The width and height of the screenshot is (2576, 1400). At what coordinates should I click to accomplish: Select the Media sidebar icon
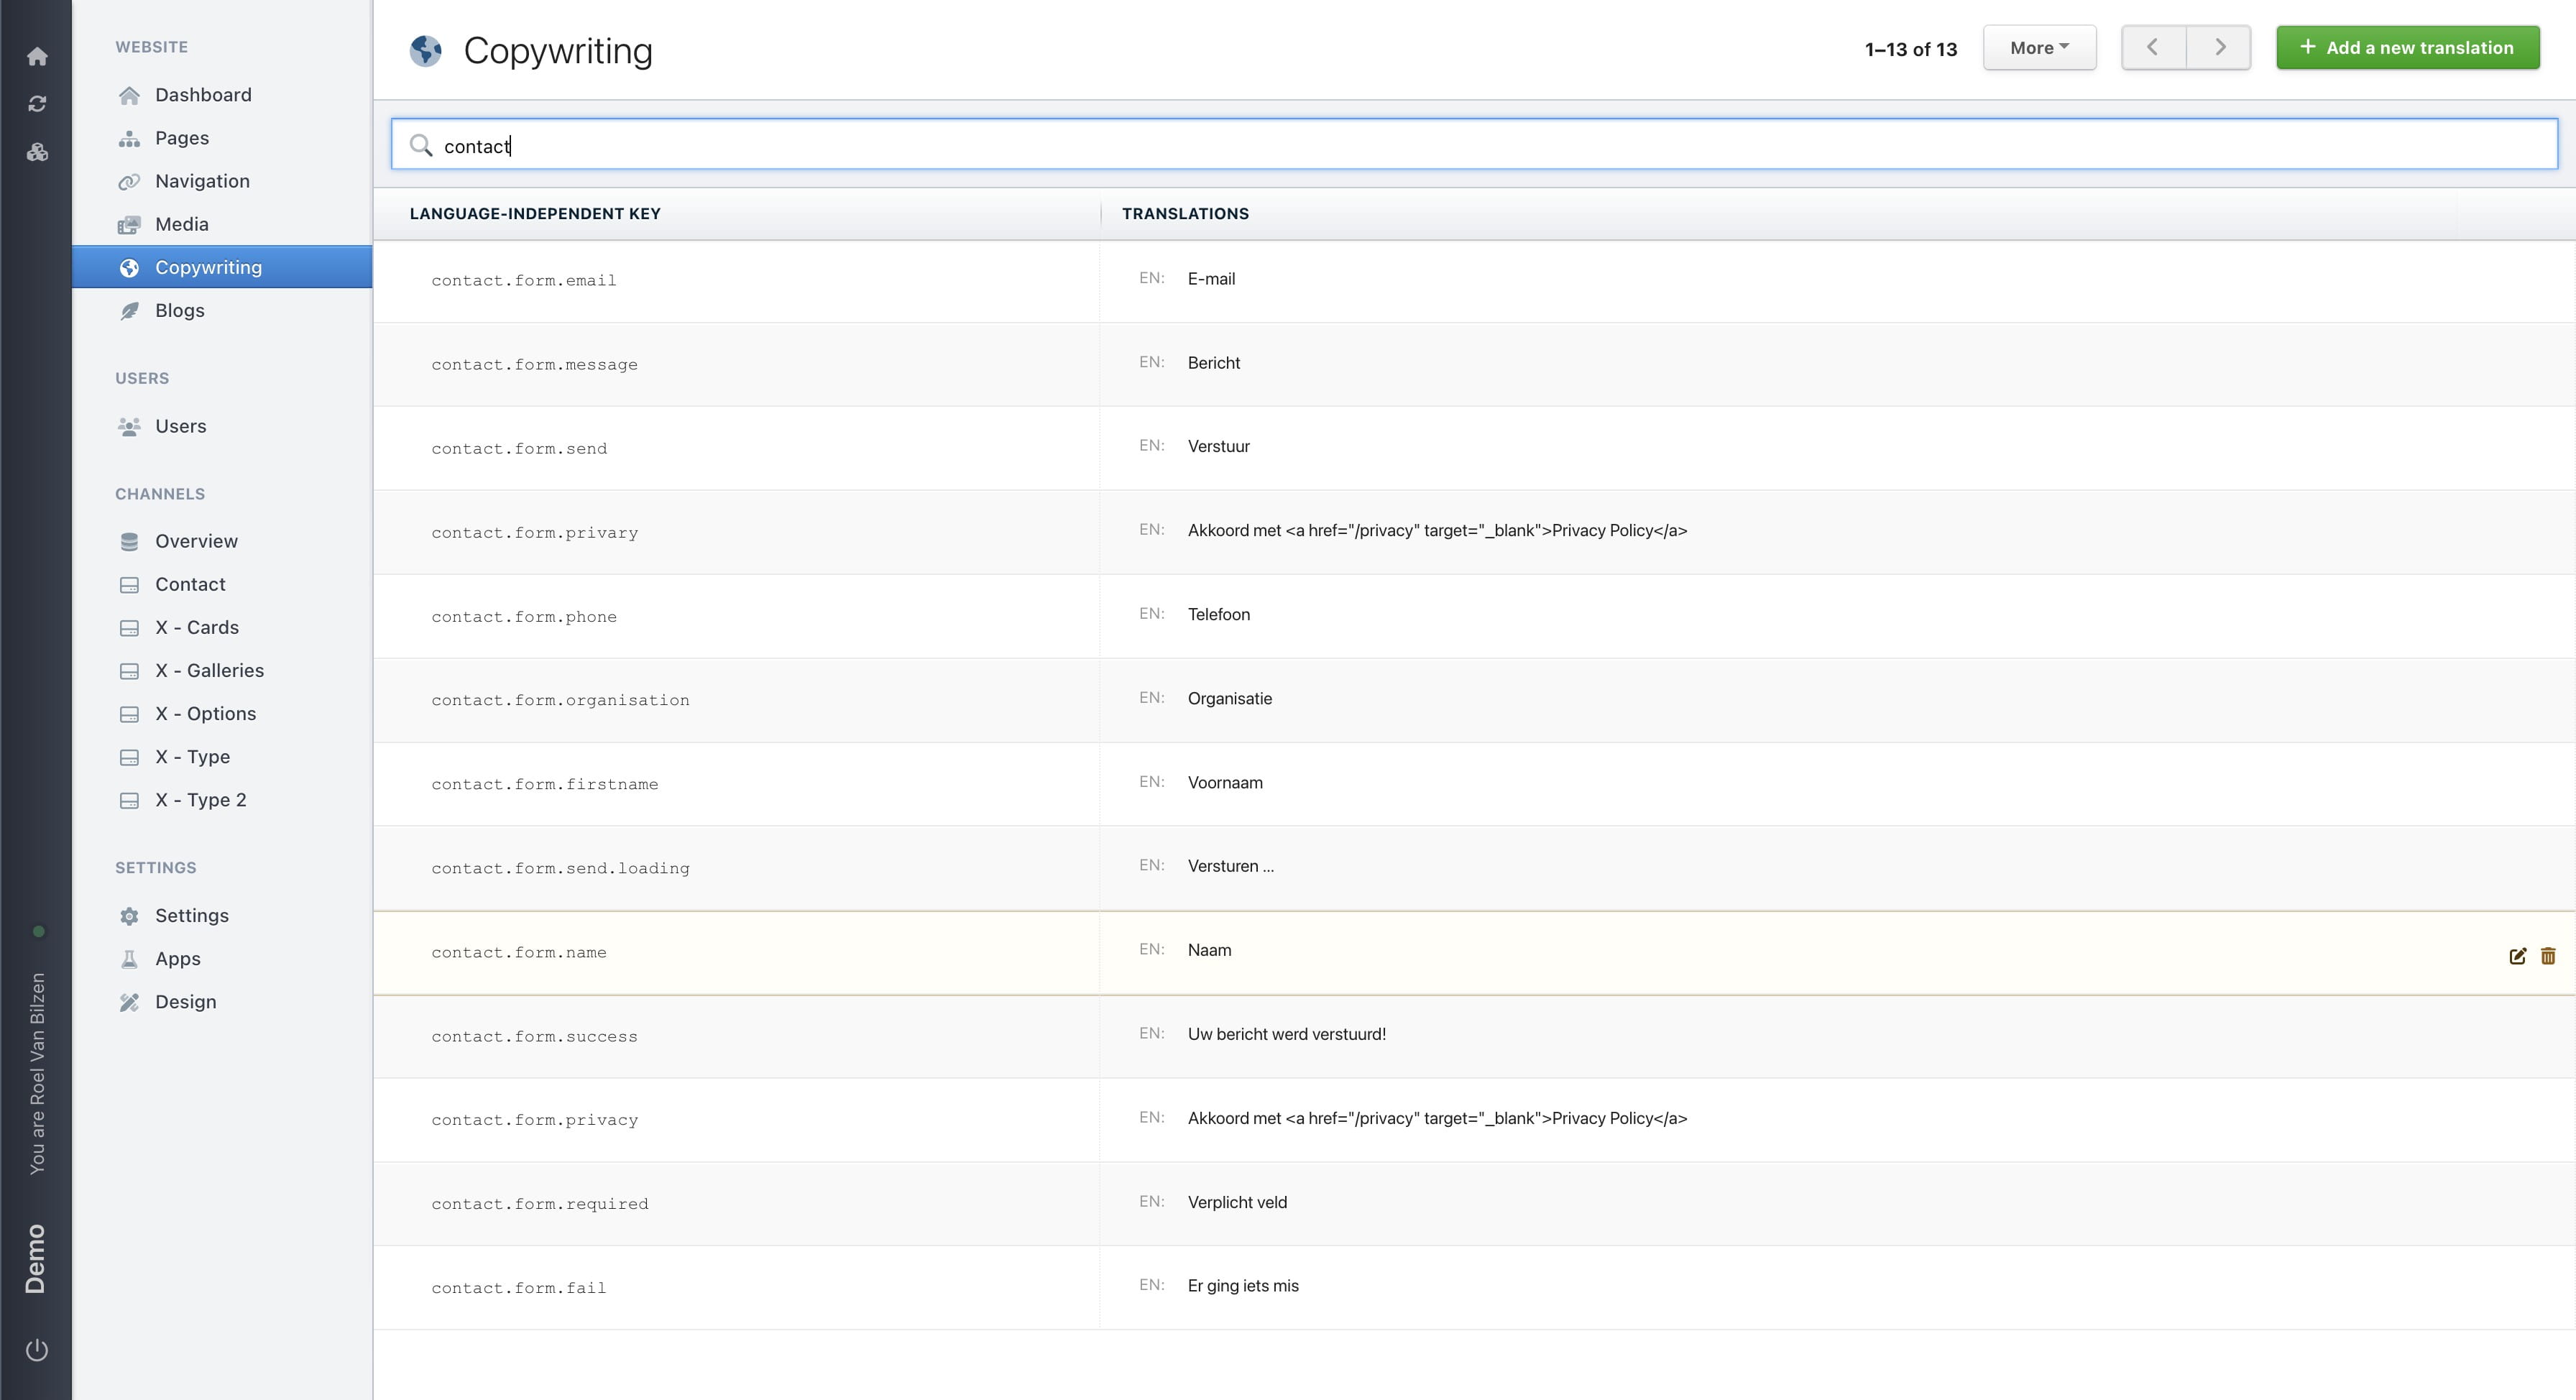click(x=129, y=224)
